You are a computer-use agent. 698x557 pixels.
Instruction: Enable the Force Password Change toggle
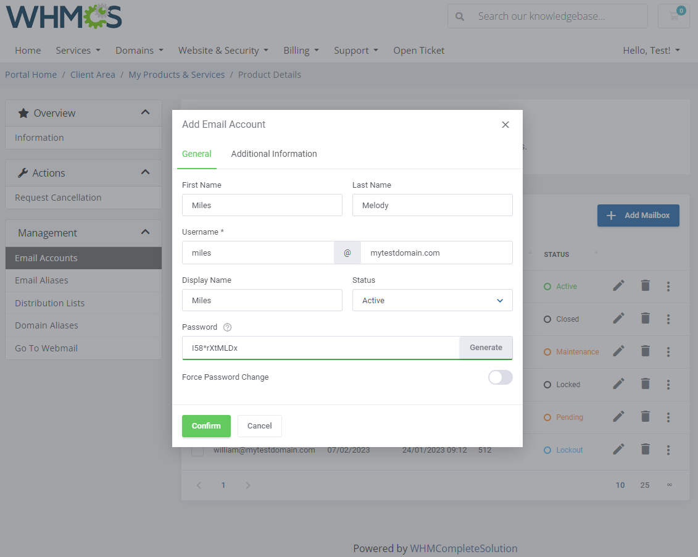tap(500, 377)
